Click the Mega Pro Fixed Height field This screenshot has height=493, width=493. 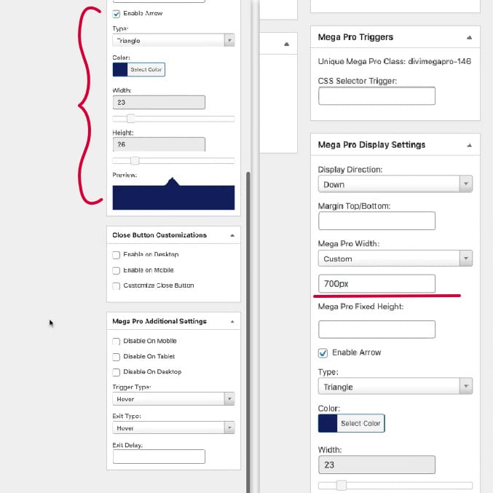[376, 329]
